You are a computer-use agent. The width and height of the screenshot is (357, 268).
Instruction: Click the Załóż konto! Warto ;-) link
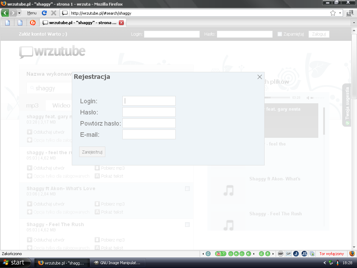(x=43, y=34)
